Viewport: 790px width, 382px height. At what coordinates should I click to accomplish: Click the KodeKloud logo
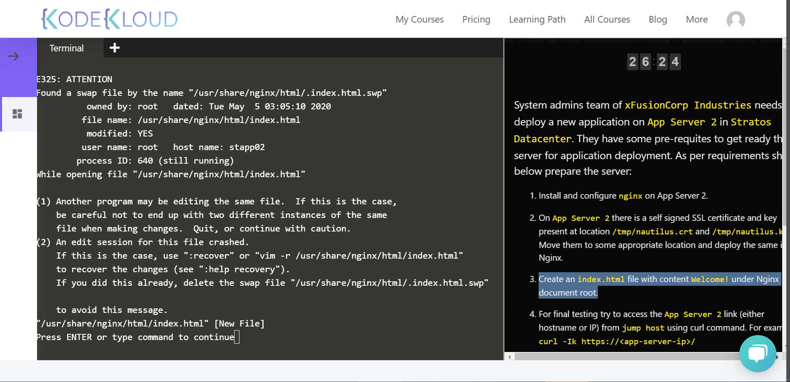tap(109, 19)
